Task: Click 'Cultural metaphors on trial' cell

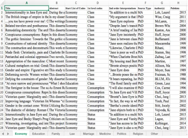Action: point(26,66)
